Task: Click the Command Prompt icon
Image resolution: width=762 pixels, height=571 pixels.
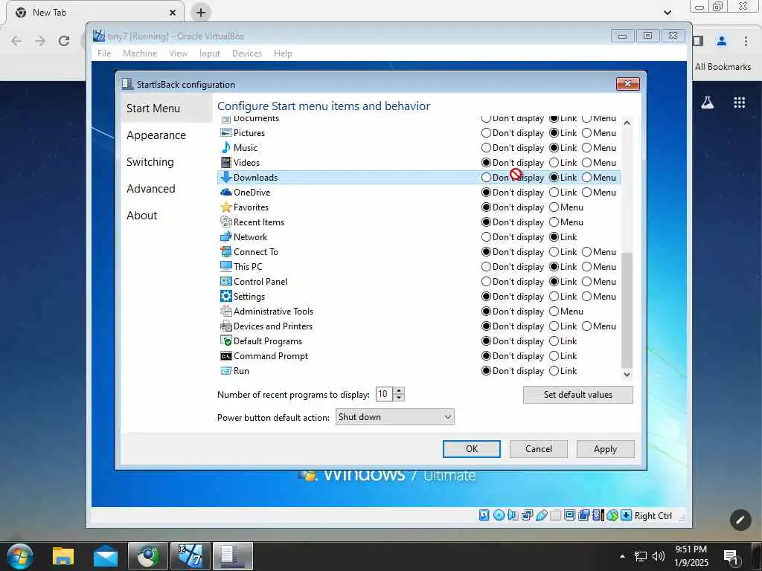Action: coord(226,356)
